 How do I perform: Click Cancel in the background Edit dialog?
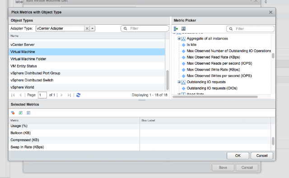[x=247, y=168]
